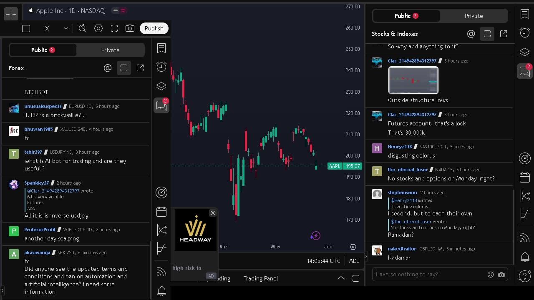Open ProfesorProfit user profile
Image resolution: width=534 pixels, height=300 pixels.
[x=40, y=230]
